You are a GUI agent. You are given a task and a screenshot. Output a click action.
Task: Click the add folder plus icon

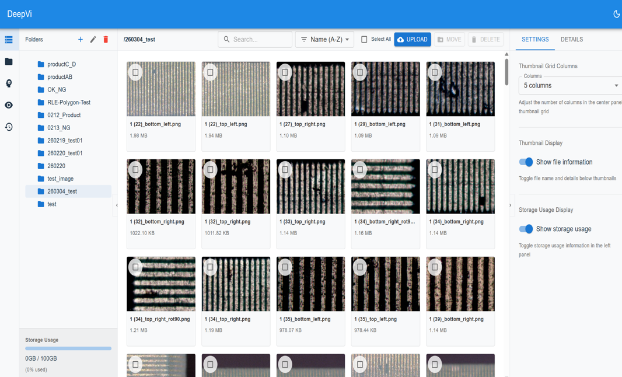(81, 40)
